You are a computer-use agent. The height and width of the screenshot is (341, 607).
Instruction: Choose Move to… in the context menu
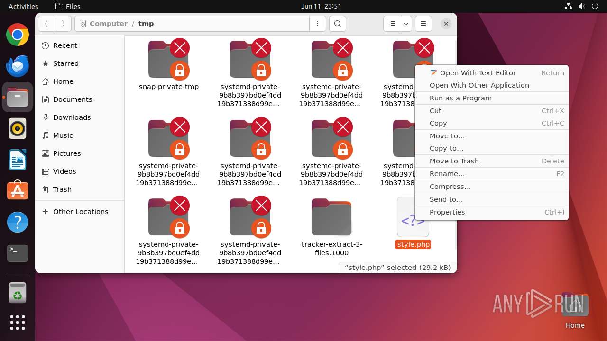[x=492, y=136]
